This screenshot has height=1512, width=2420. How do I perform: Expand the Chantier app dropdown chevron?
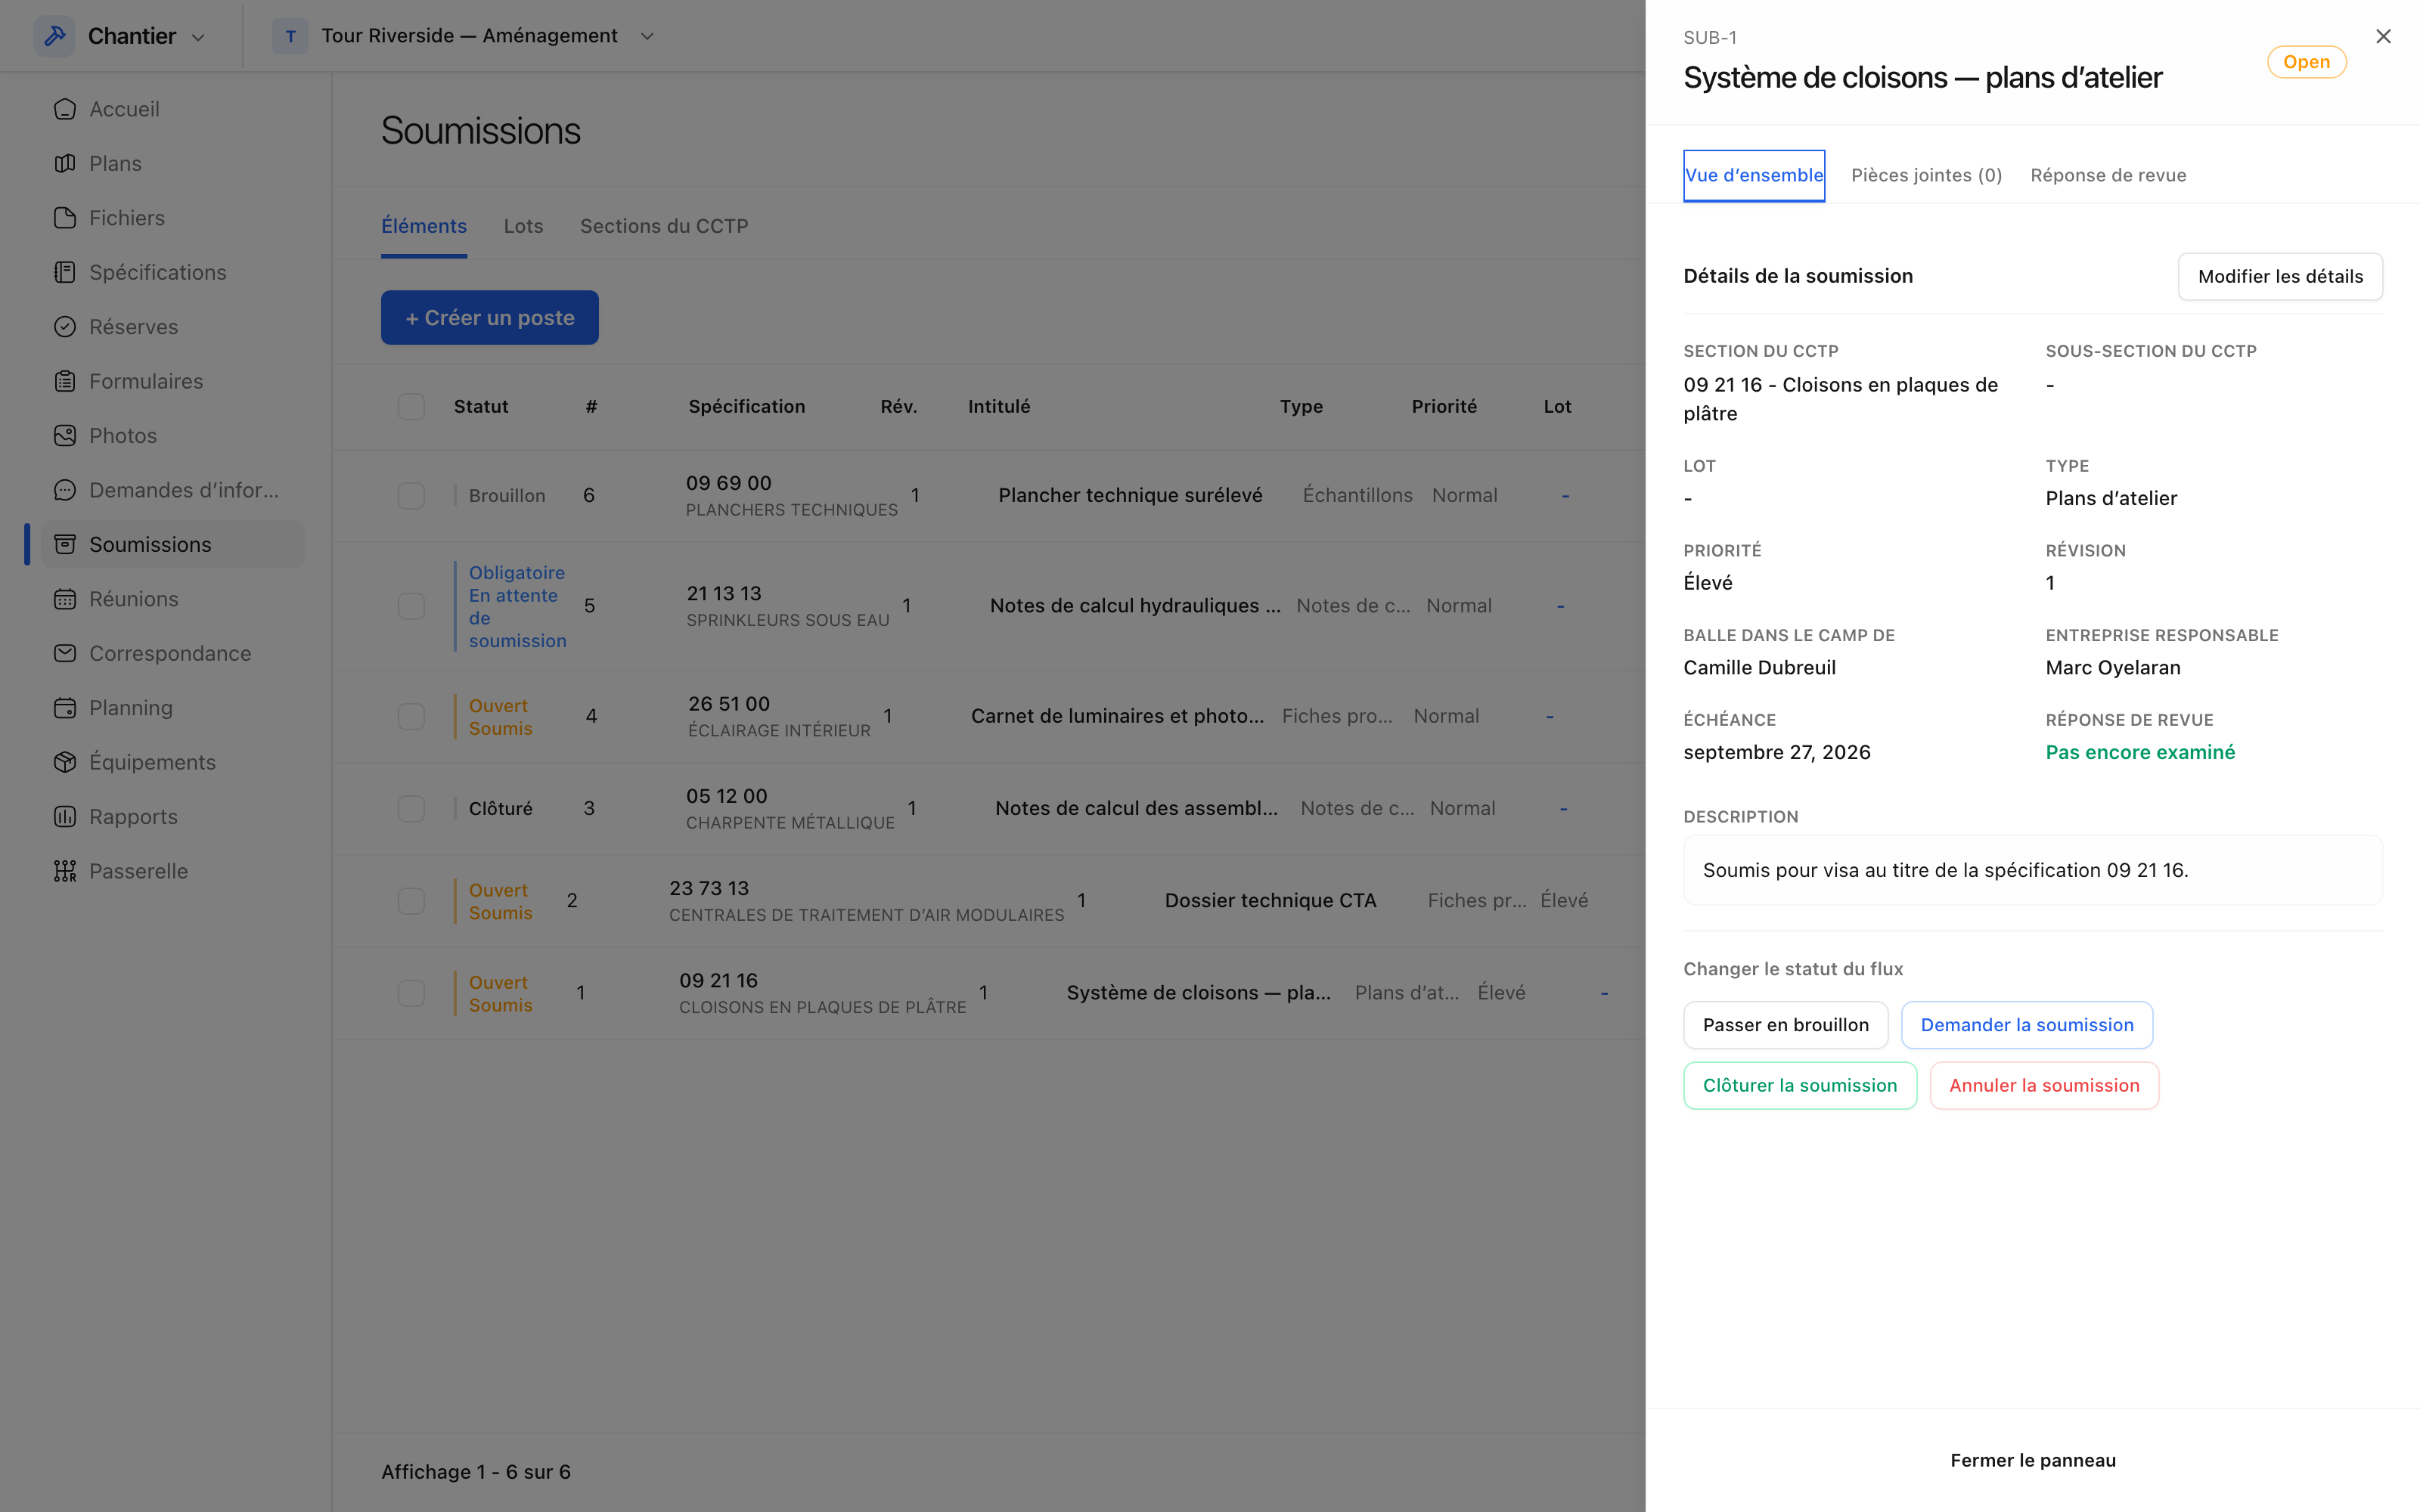[x=198, y=37]
